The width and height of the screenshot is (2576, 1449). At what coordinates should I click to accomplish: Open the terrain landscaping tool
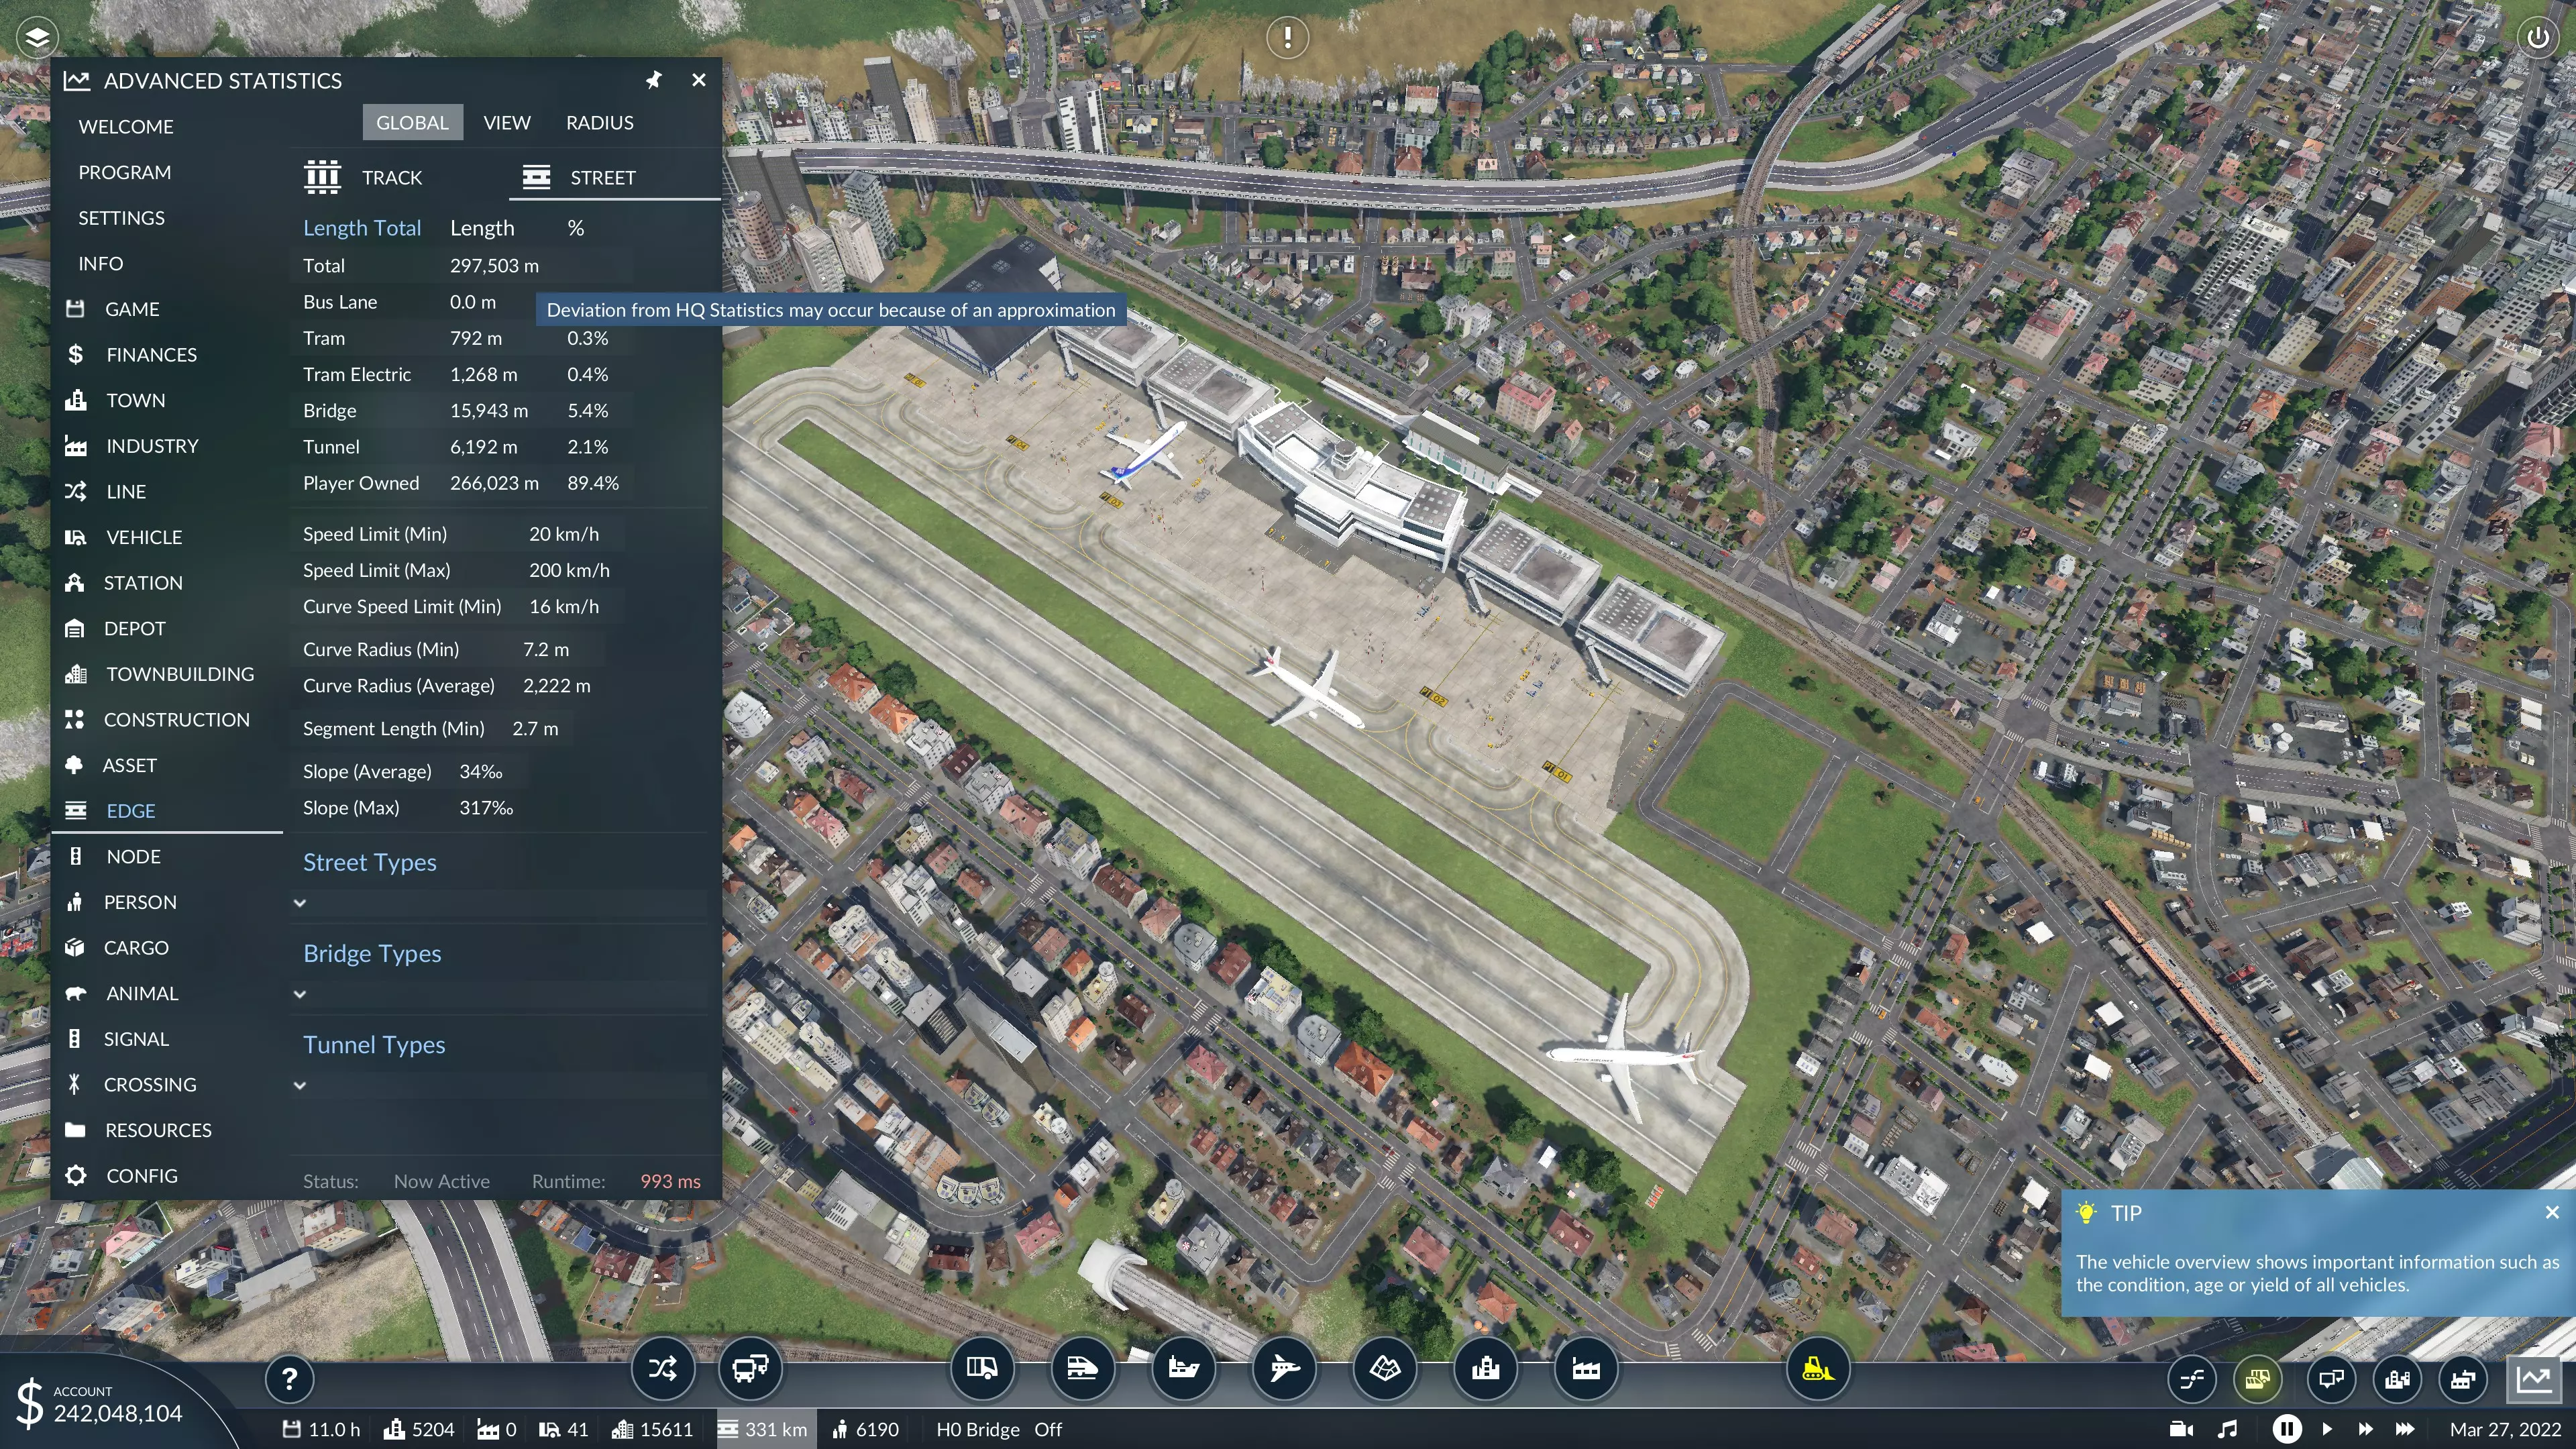1385,1368
